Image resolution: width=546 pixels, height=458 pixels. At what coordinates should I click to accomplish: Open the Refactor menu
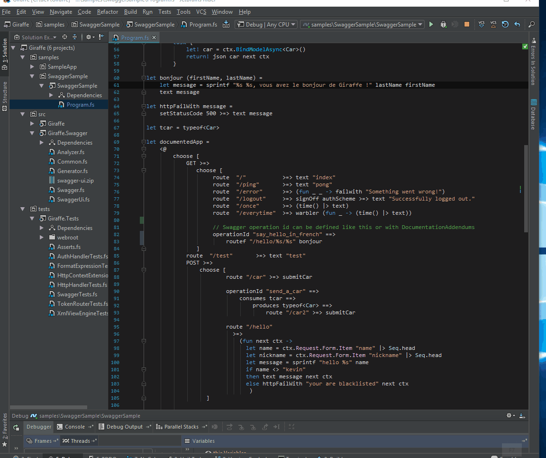(x=108, y=12)
